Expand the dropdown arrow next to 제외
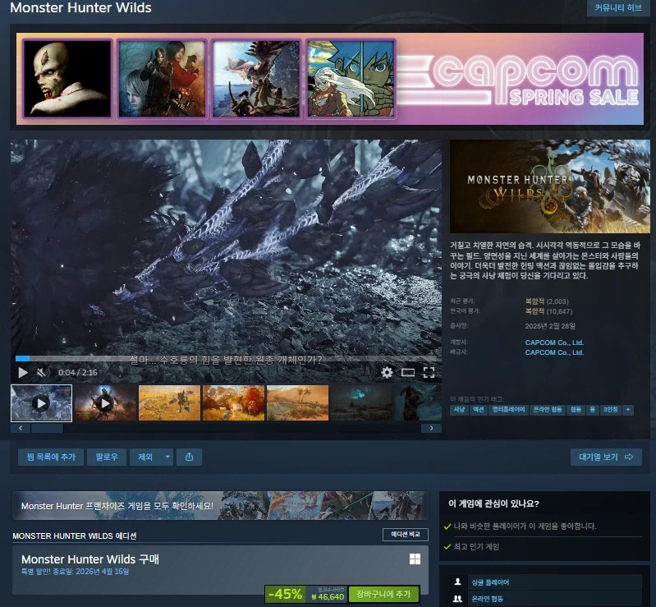The height and width of the screenshot is (607, 656). click(x=167, y=457)
